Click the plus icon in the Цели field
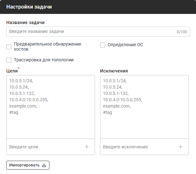The width and height of the screenshot is (196, 174). [x=87, y=147]
